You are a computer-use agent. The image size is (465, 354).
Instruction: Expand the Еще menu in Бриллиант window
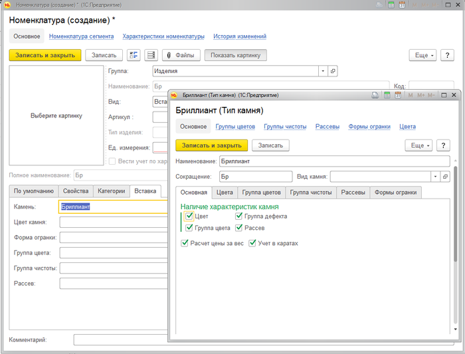point(419,145)
